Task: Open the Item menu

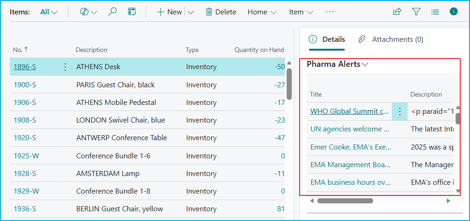Action: (301, 12)
